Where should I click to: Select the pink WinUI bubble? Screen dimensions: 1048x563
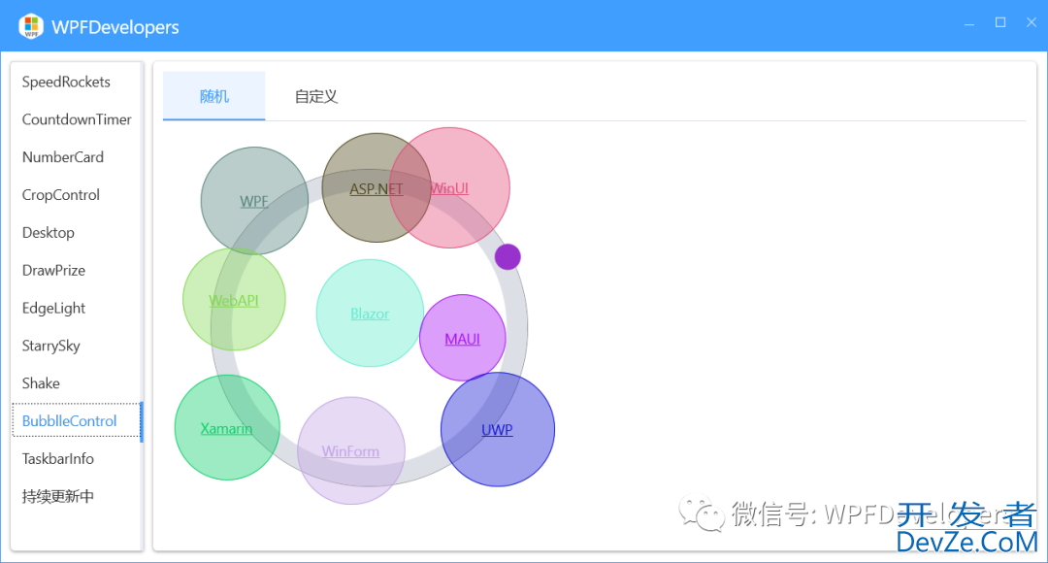(x=449, y=188)
